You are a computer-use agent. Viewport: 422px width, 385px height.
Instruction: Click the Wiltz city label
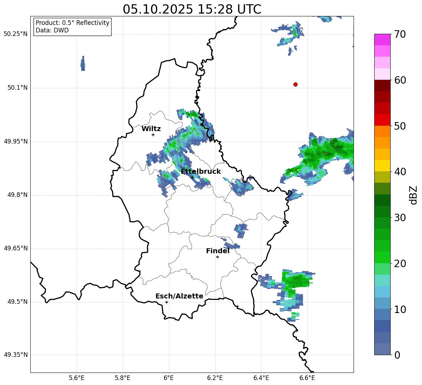point(151,129)
